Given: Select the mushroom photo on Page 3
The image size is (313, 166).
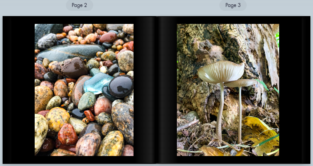Looking at the screenshot, I should click(x=228, y=90).
